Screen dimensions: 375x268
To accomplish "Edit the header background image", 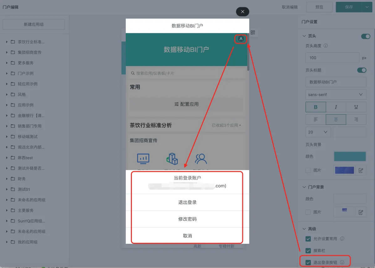I will [361, 170].
